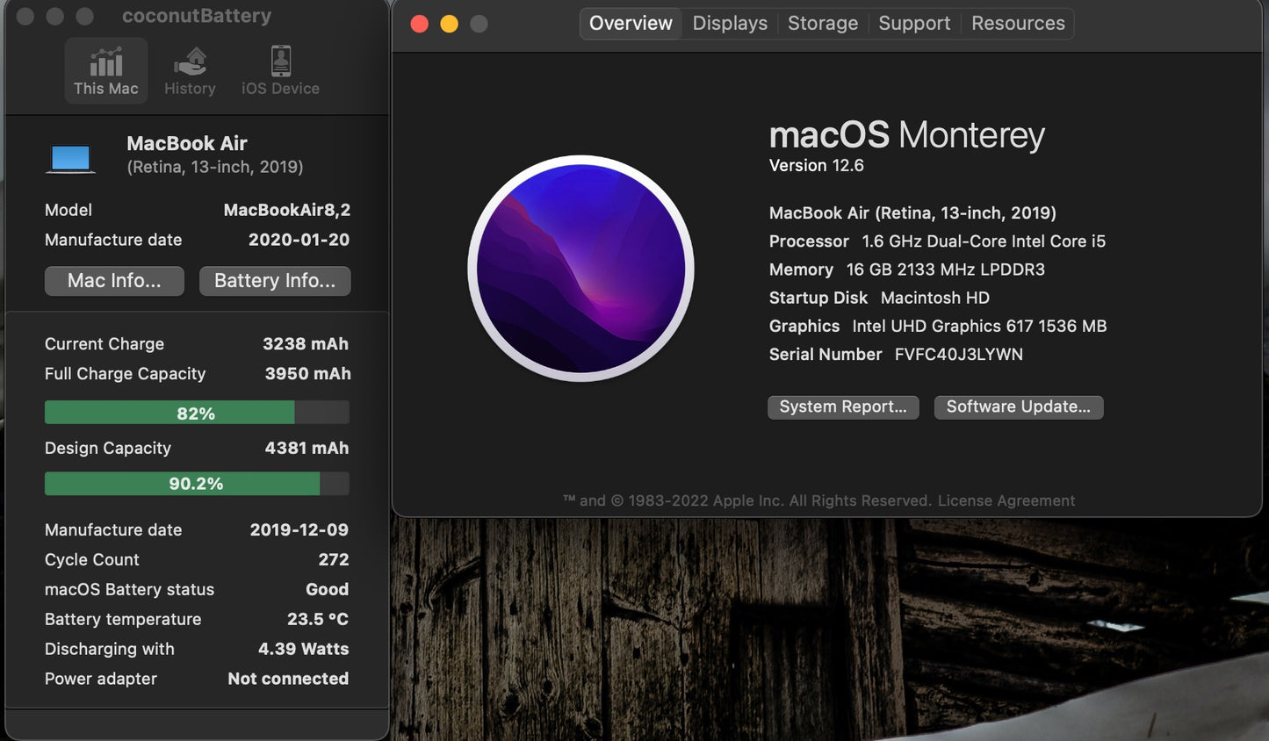This screenshot has width=1269, height=741.
Task: Switch to the Displays tab
Action: point(729,23)
